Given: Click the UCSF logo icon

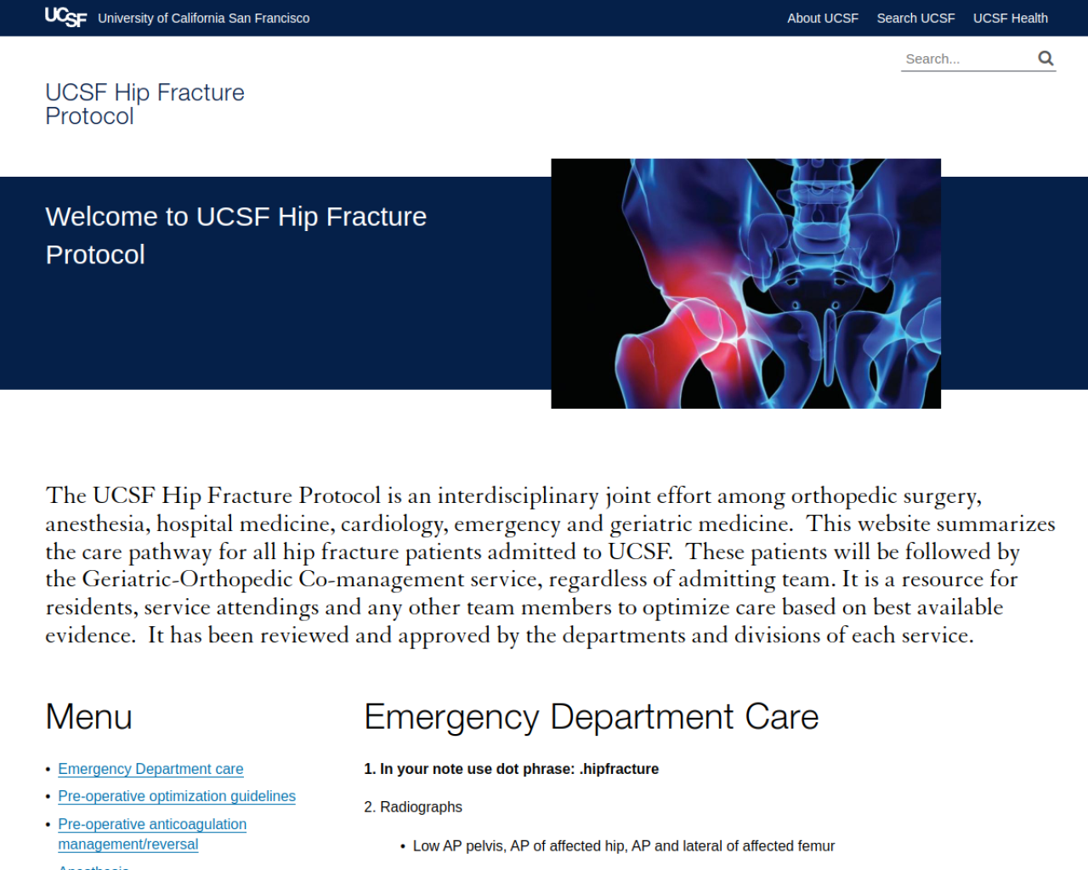Looking at the screenshot, I should tap(65, 17).
